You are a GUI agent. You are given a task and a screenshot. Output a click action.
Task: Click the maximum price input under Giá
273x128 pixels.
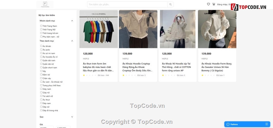click(x=64, y=127)
